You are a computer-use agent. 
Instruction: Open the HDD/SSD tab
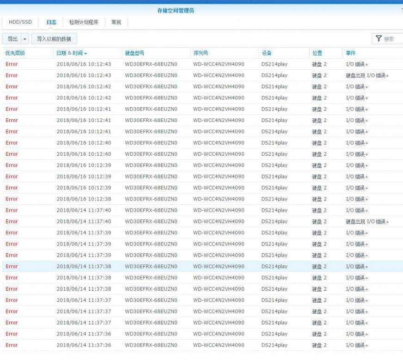pyautogui.click(x=20, y=22)
